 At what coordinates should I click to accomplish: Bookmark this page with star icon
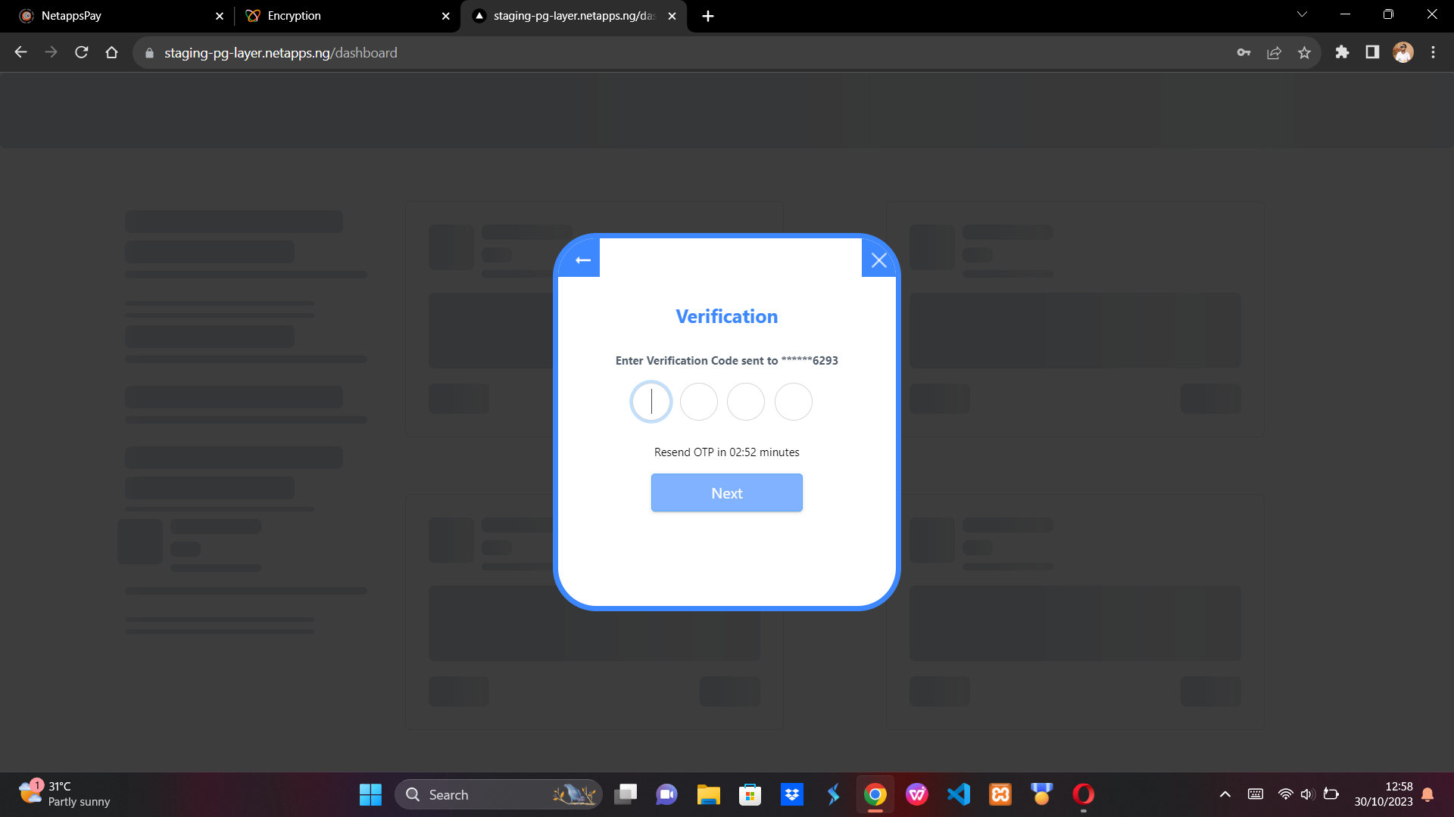click(x=1304, y=52)
